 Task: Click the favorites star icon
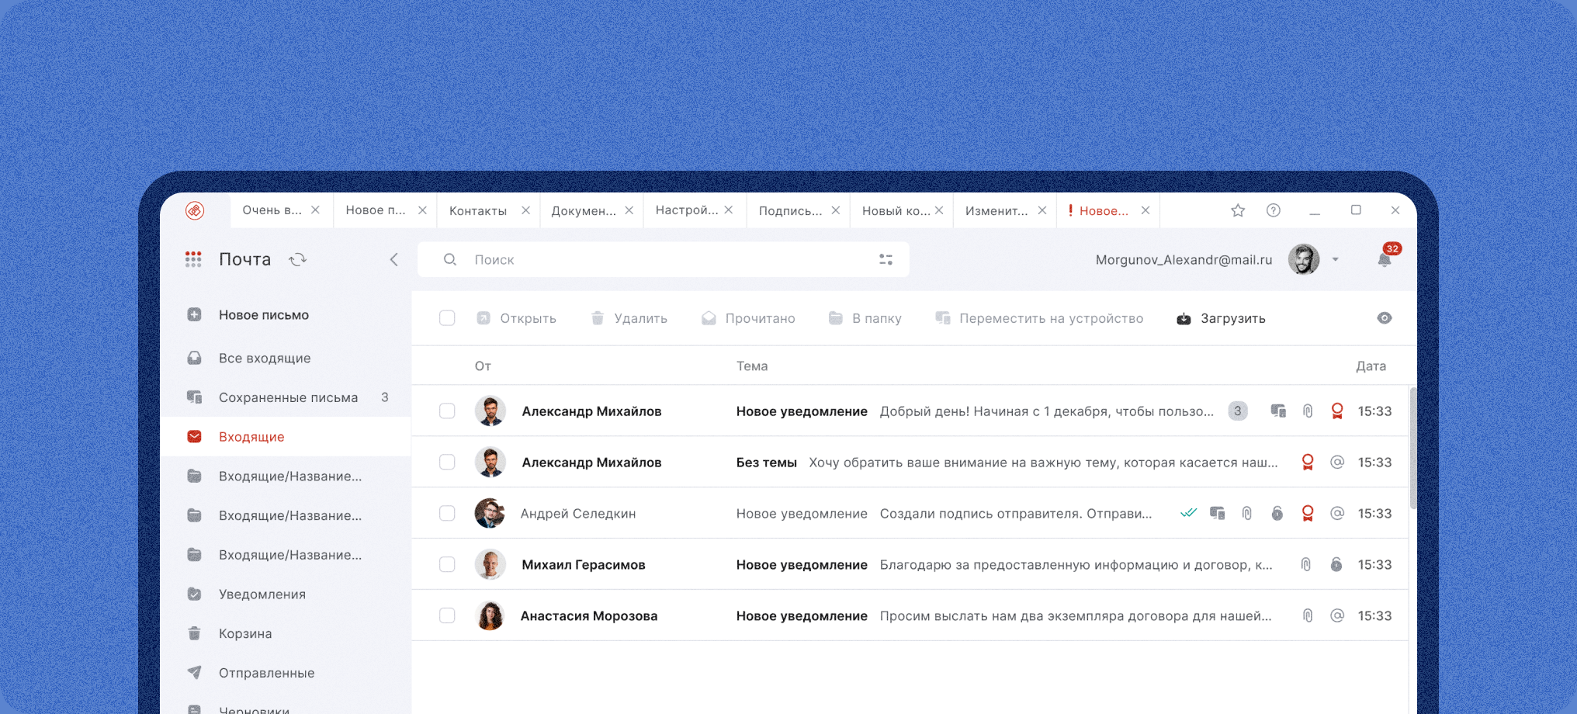click(1238, 210)
